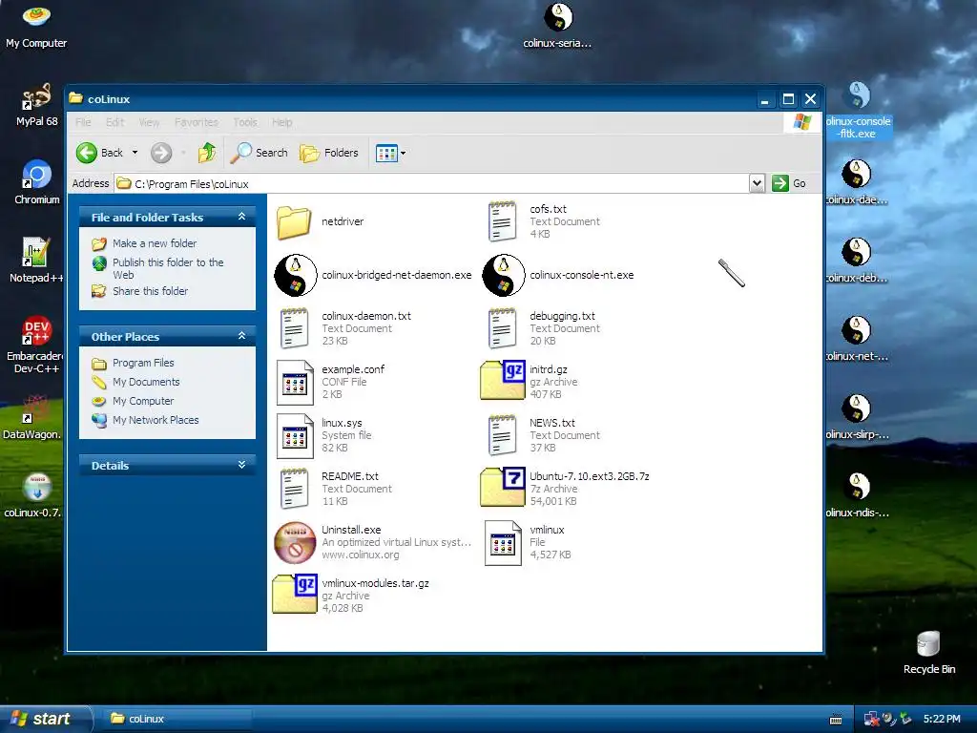Collapse the File and Folder Tasks panel
Image resolution: width=977 pixels, height=733 pixels.
tap(241, 217)
